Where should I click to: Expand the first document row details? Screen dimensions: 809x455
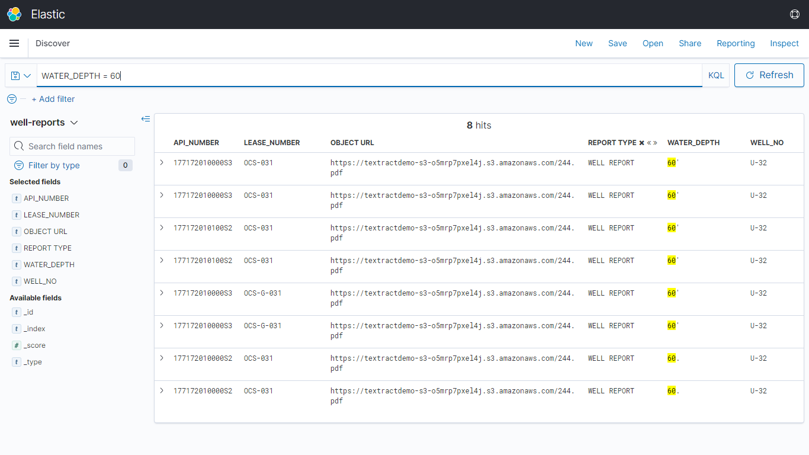point(162,162)
